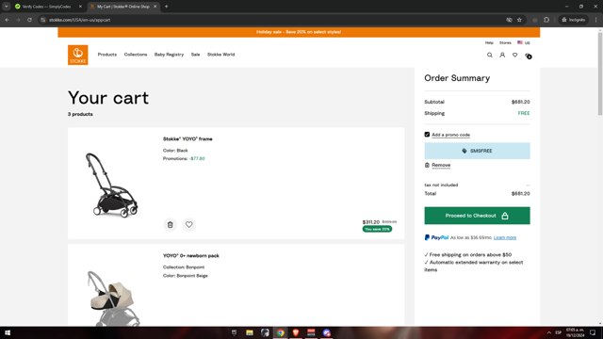Click the page vertical scrollbar

pos(600,73)
